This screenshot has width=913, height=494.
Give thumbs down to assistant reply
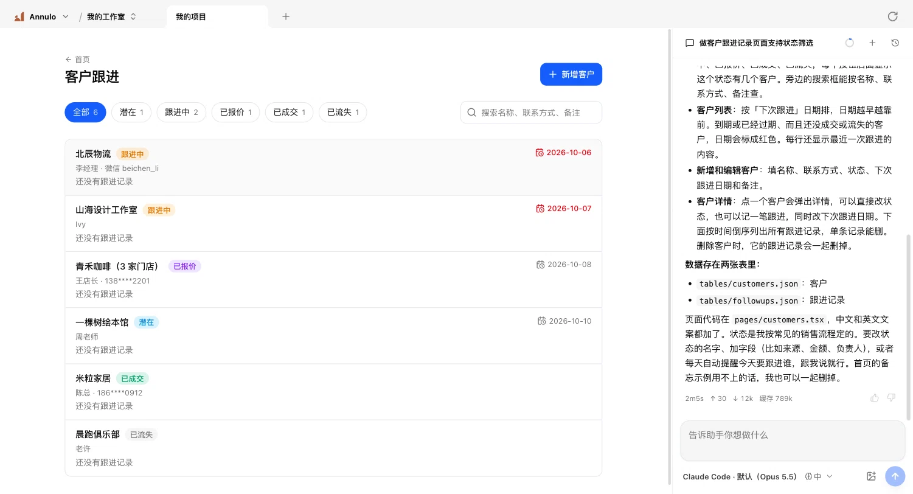pyautogui.click(x=891, y=398)
